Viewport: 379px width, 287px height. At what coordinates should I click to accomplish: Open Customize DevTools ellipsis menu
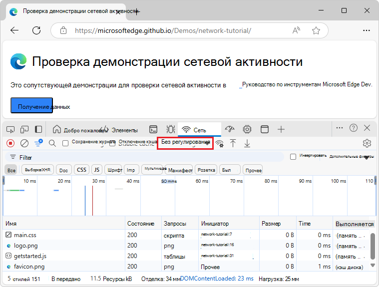(x=340, y=128)
